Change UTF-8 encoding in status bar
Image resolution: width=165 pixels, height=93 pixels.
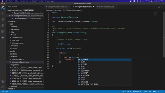click(145, 92)
